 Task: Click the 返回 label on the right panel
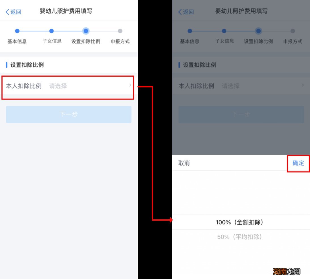188,12
